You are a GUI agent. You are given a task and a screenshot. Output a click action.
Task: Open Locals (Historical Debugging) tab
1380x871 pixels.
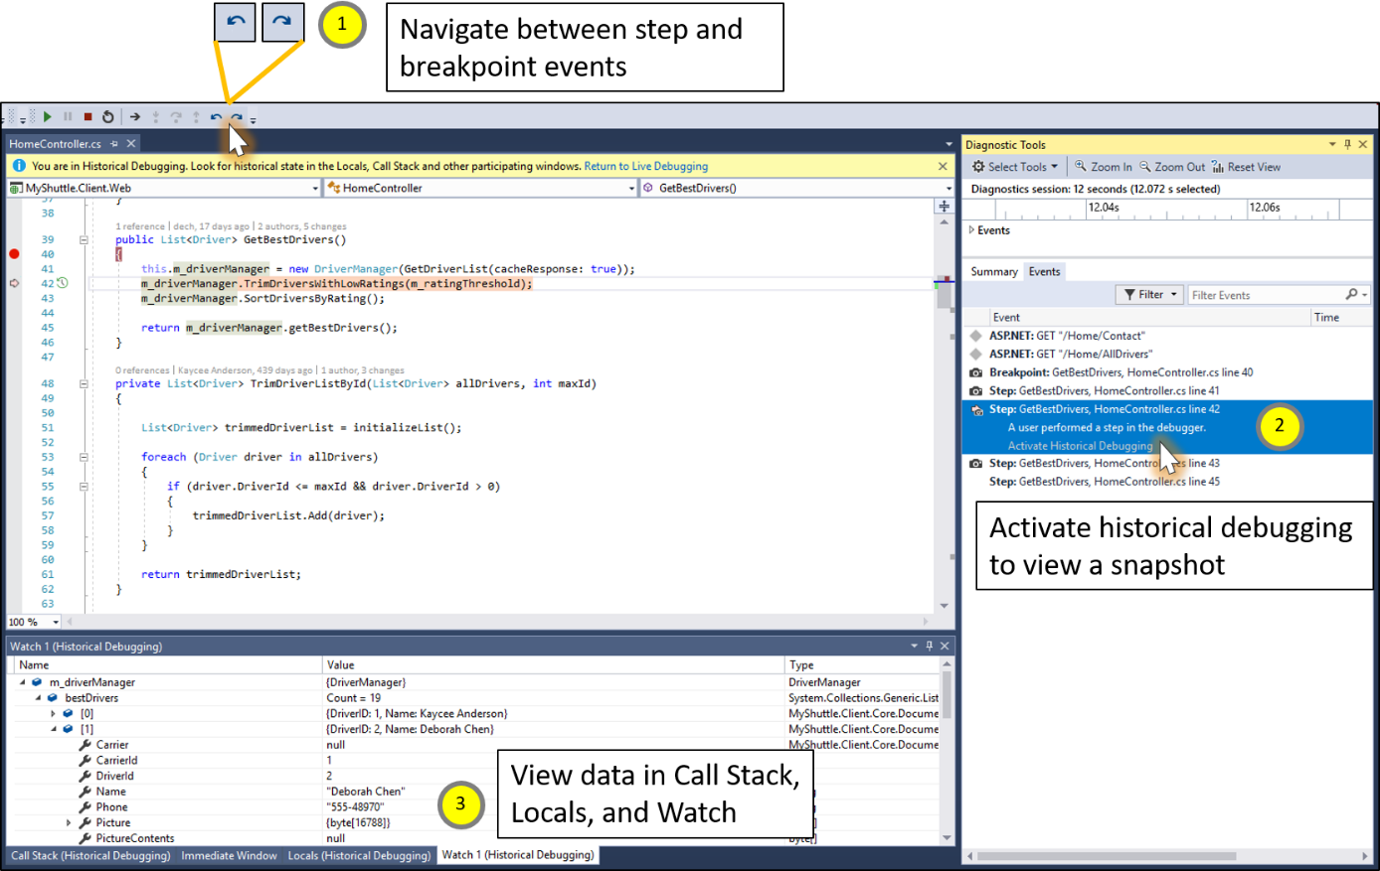(x=359, y=855)
